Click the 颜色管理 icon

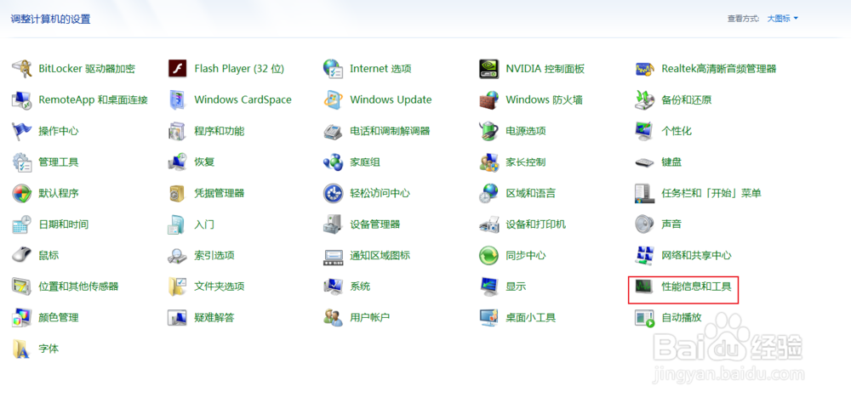(x=22, y=317)
